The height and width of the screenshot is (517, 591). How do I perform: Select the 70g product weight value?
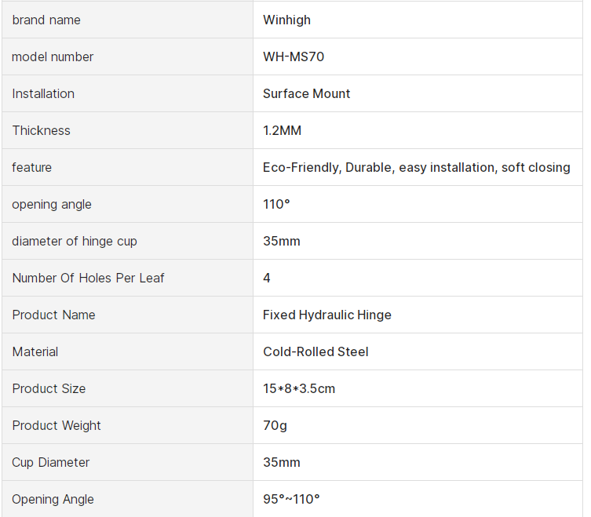[x=275, y=425]
